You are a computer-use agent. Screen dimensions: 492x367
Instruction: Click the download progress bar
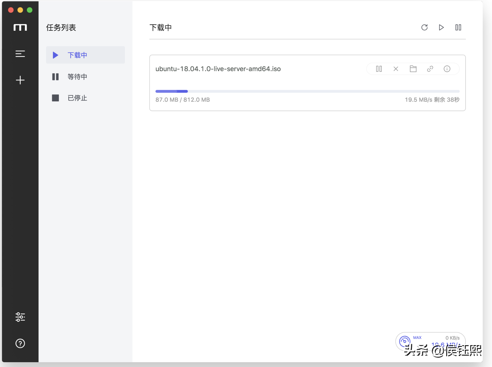[307, 91]
